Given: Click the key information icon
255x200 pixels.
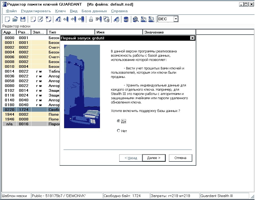Looking at the screenshot, I should coord(58,19).
